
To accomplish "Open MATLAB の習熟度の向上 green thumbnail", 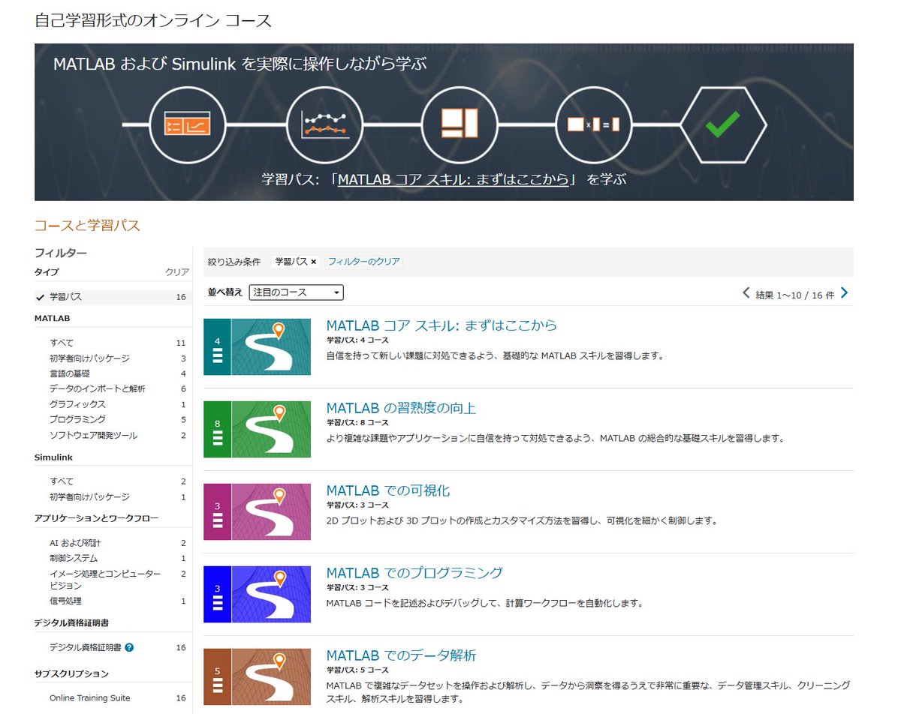I will tap(257, 429).
